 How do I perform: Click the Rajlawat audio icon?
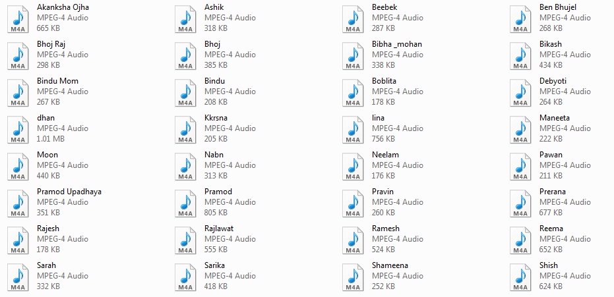[x=185, y=240]
